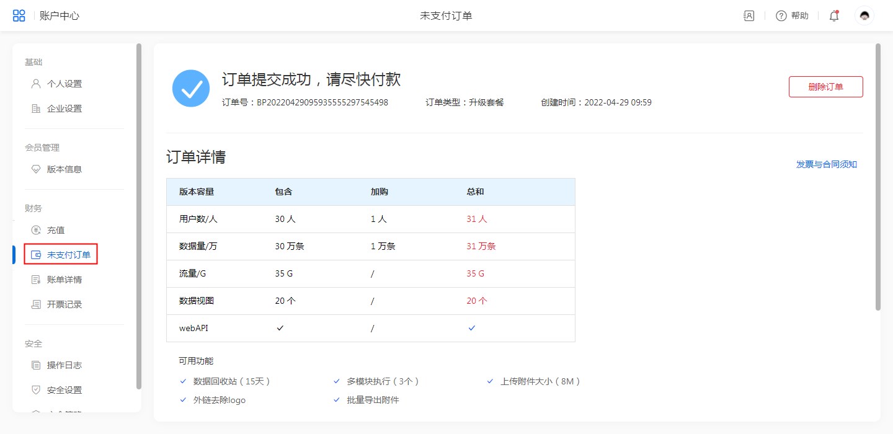Click the 帮助 text in header
Screen dimensions: 893x434
click(800, 16)
